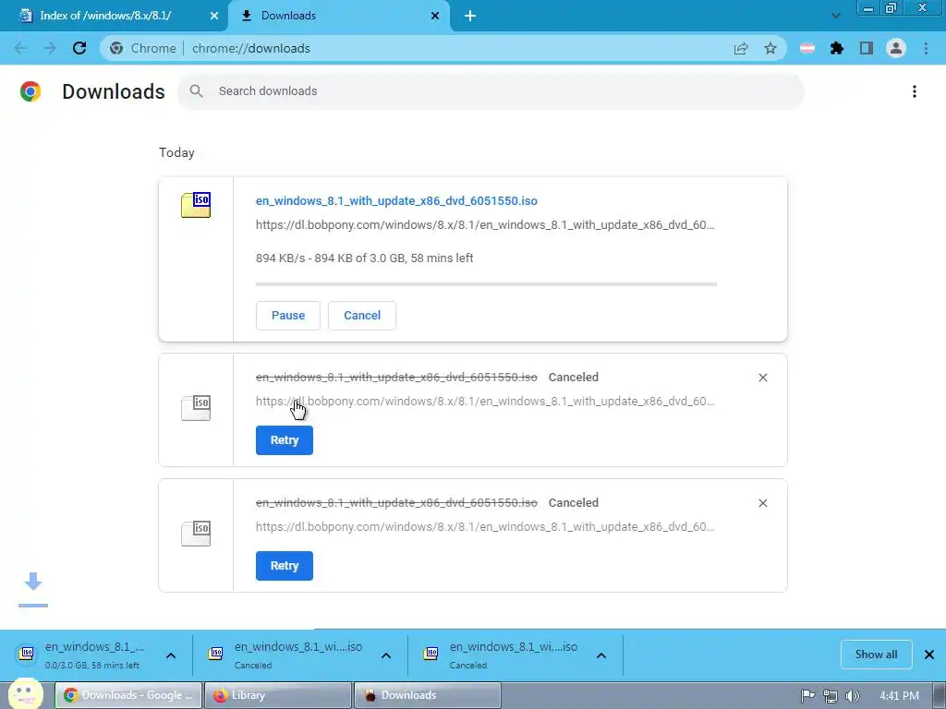Open the Chrome three-dot main menu
Image resolution: width=946 pixels, height=709 pixels.
coord(926,48)
